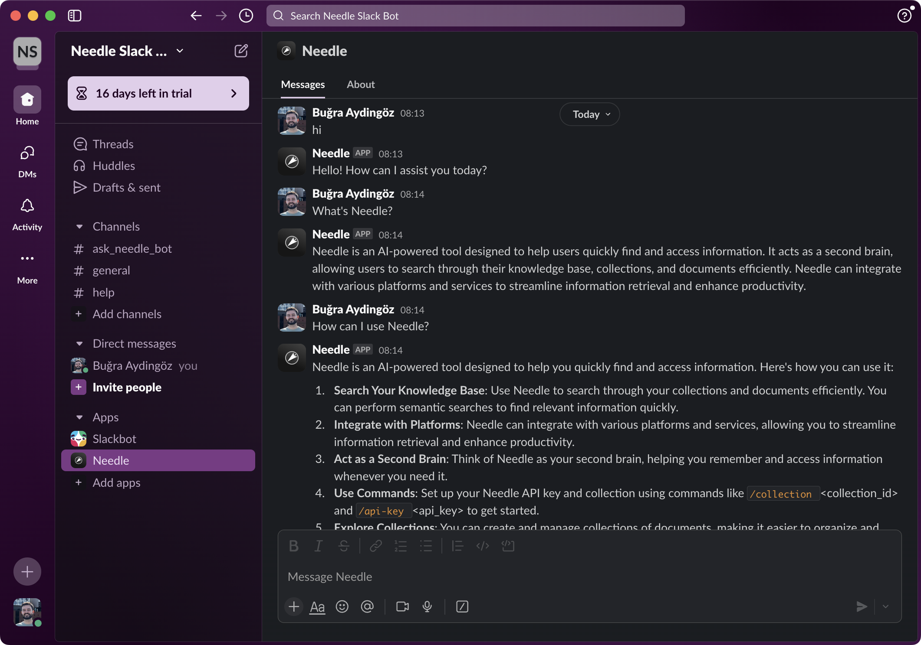
Task: Click the Message Needle input field
Action: click(564, 577)
